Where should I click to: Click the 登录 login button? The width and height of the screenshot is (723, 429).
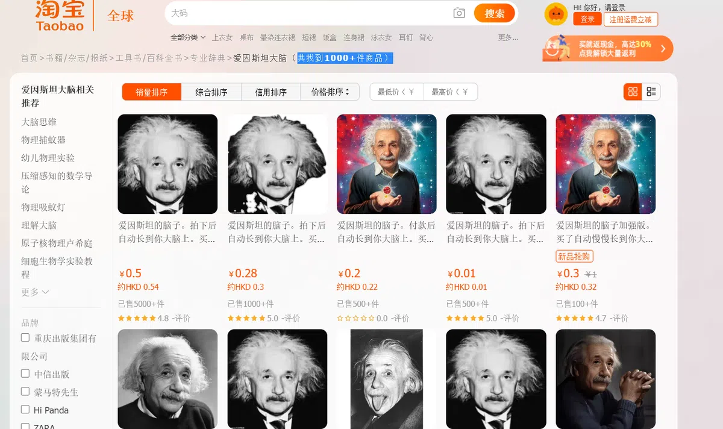pyautogui.click(x=587, y=19)
